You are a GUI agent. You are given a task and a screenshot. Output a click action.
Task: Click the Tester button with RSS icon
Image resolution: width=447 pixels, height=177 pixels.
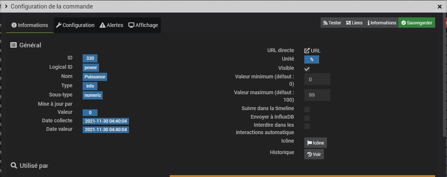click(332, 23)
